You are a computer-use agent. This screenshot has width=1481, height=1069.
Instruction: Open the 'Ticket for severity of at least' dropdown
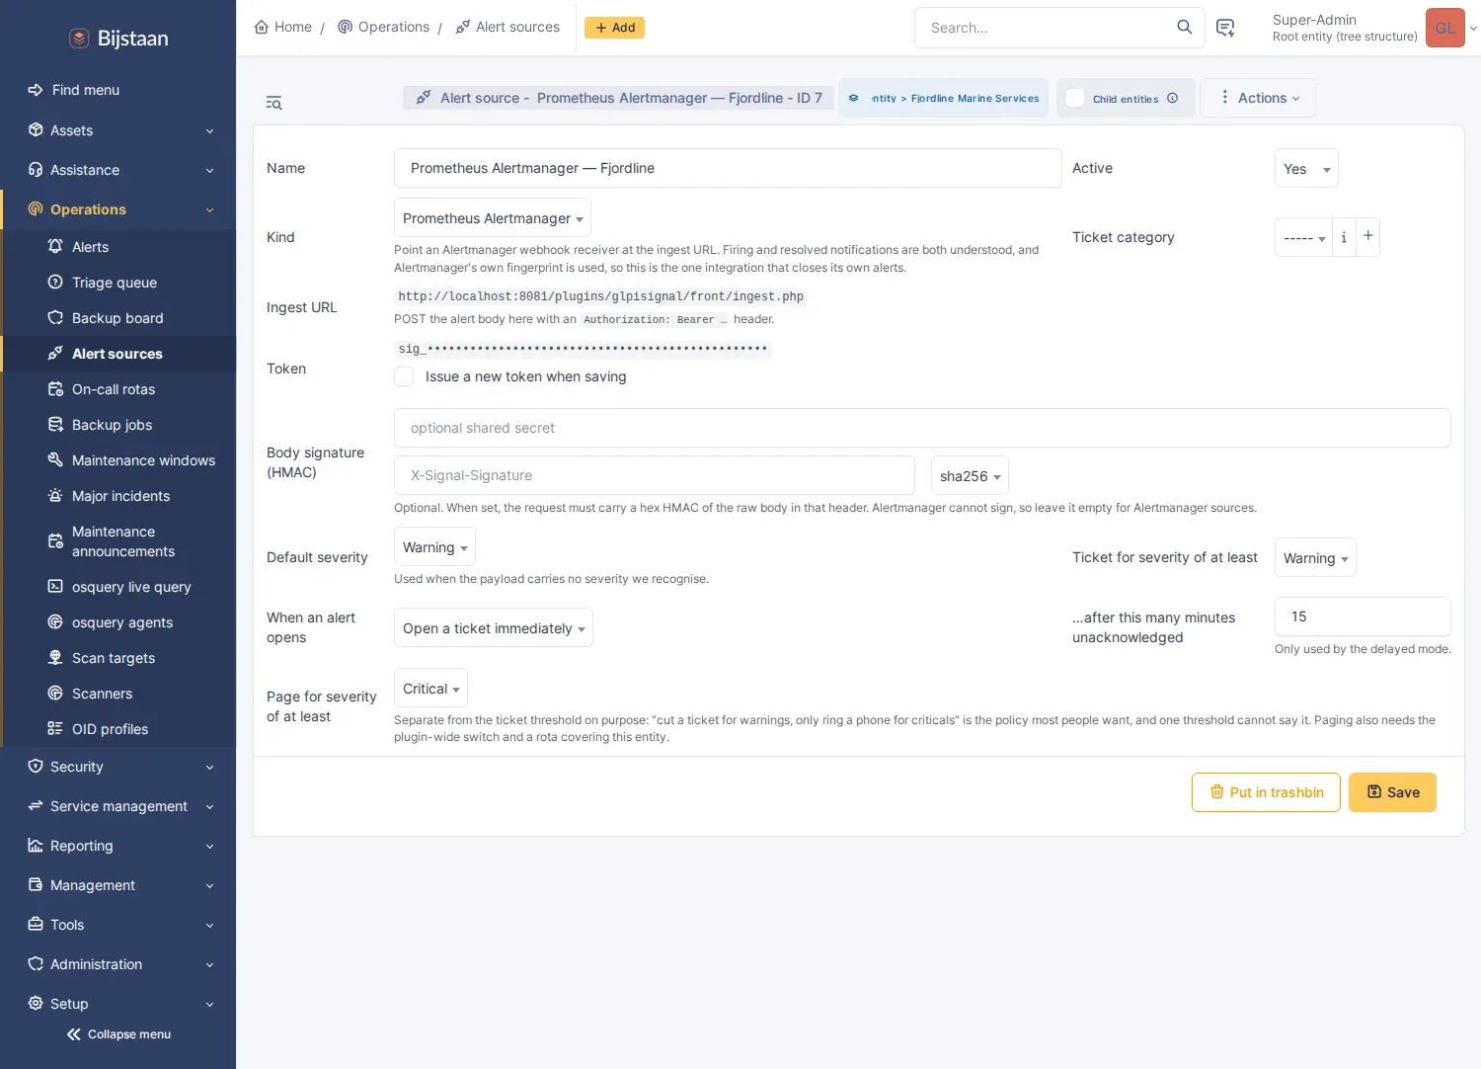pyautogui.click(x=1315, y=558)
